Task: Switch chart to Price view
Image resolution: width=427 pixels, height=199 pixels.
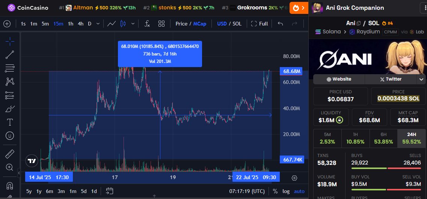Action: click(181, 24)
